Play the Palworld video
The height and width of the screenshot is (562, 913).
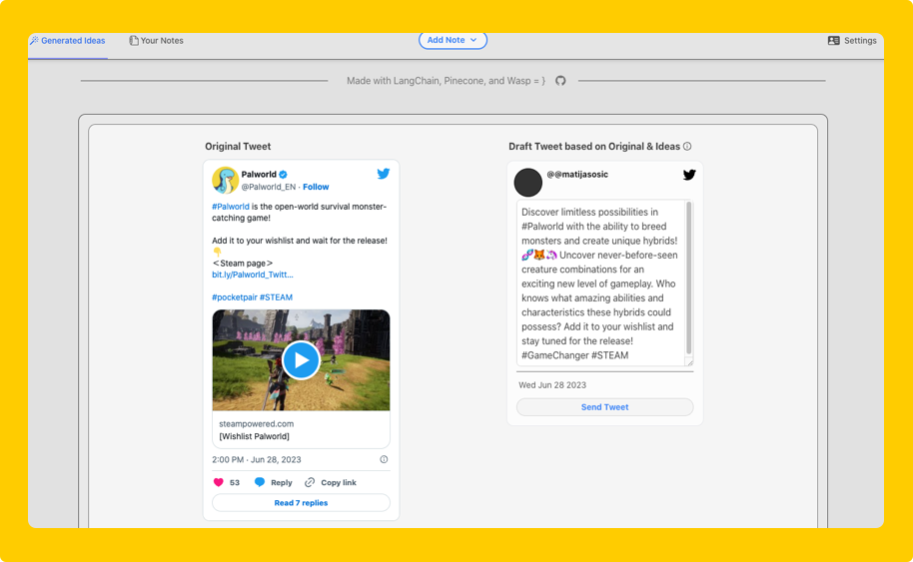(301, 359)
